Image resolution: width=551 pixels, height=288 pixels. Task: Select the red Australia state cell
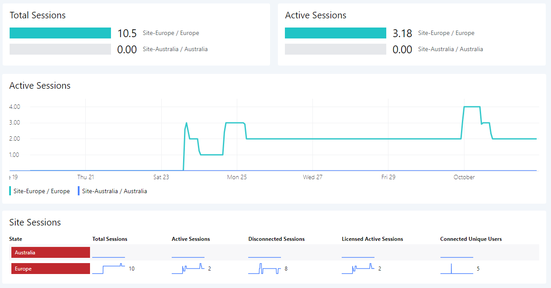click(51, 253)
